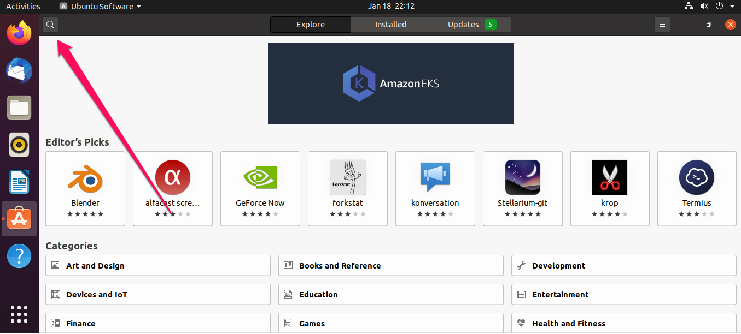Open the search icon in the header bar
This screenshot has width=741, height=334.
pos(50,25)
